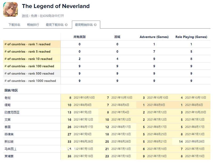213x164 pixels.
Task: Open the 在iOS商店中打开 link
Action: [x=52, y=16]
